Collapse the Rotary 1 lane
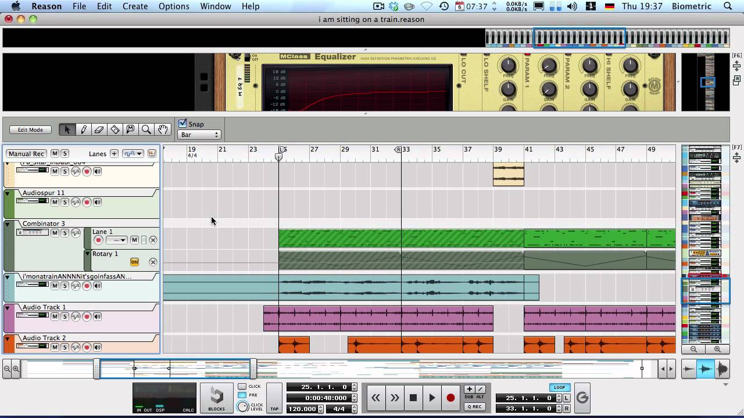Image resolution: width=744 pixels, height=418 pixels. pos(88,254)
